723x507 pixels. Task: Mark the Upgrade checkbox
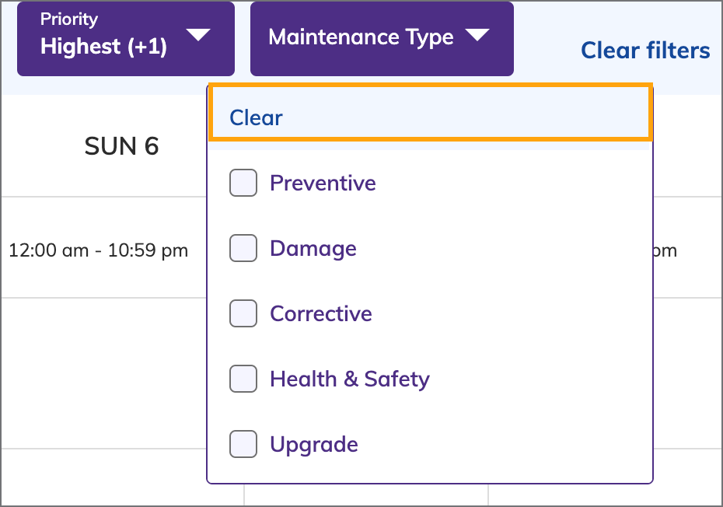coord(243,445)
